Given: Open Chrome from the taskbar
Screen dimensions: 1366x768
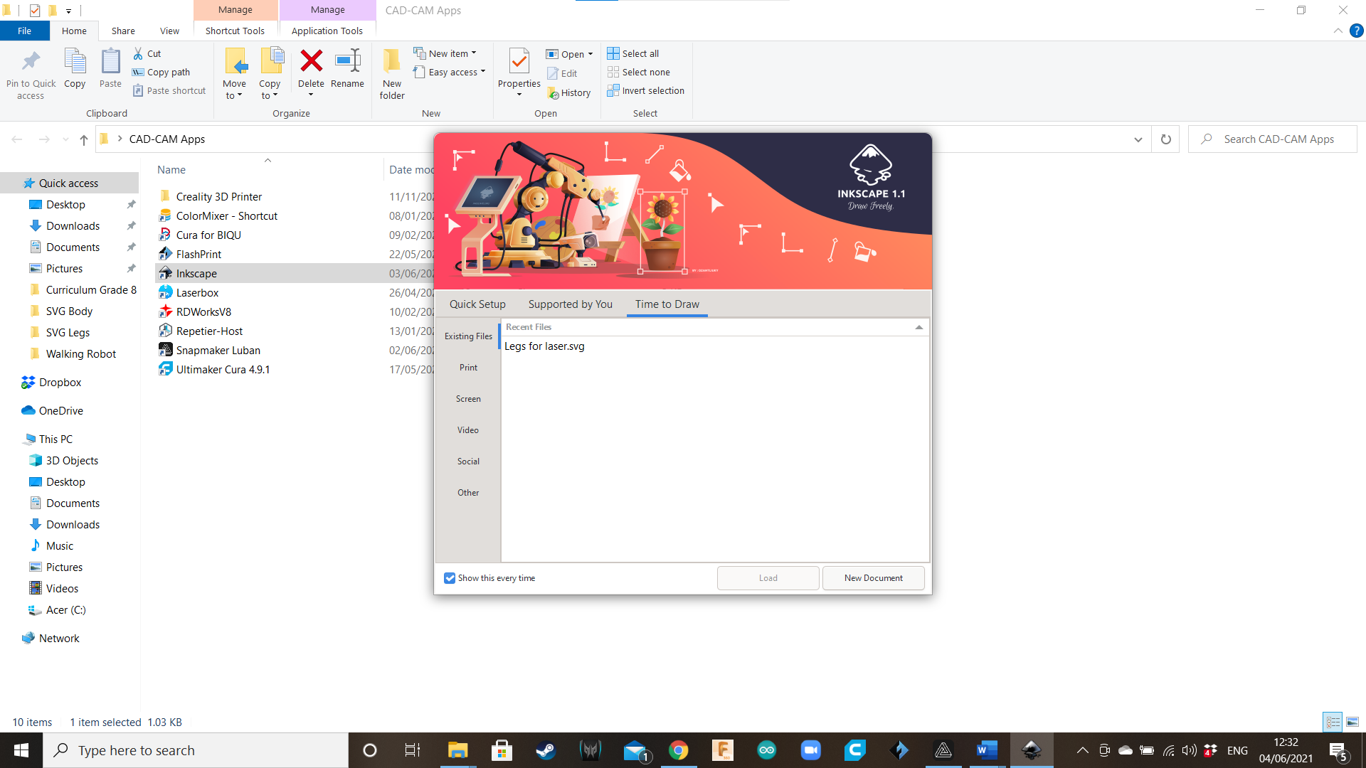Looking at the screenshot, I should click(x=678, y=750).
